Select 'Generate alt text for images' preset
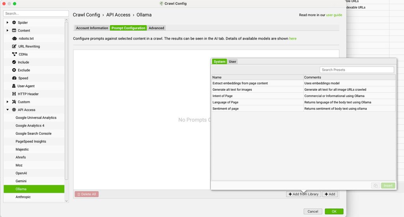The image size is (404, 217). coord(303,90)
